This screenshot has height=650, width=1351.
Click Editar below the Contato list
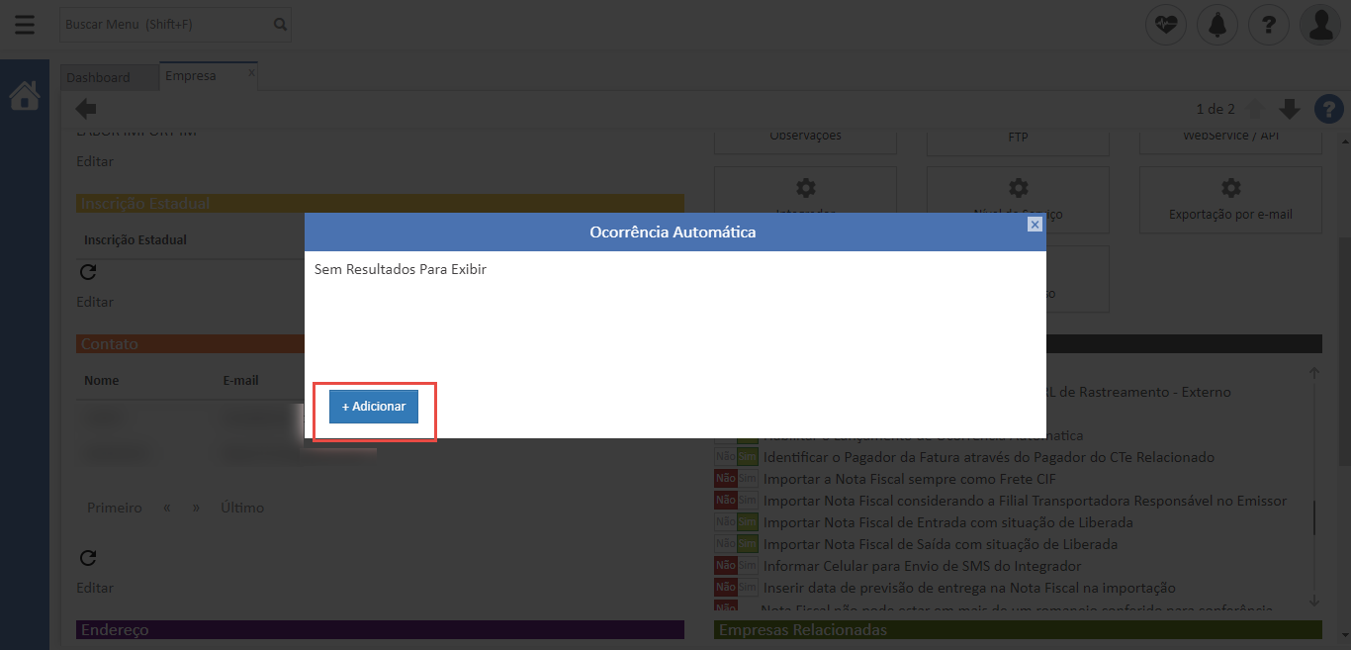click(95, 588)
